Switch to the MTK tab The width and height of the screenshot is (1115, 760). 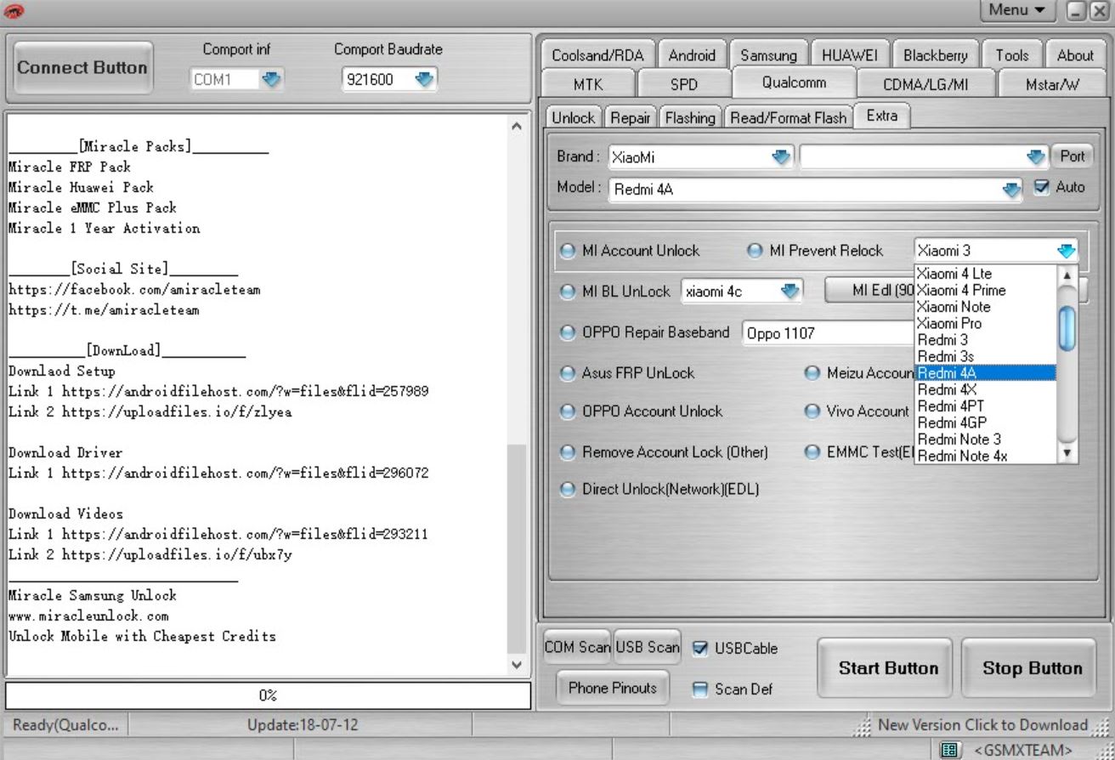pyautogui.click(x=588, y=85)
